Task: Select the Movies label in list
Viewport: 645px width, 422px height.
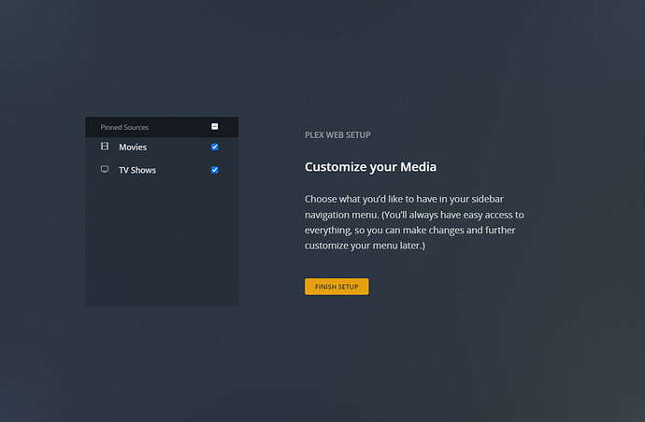Action: point(133,148)
